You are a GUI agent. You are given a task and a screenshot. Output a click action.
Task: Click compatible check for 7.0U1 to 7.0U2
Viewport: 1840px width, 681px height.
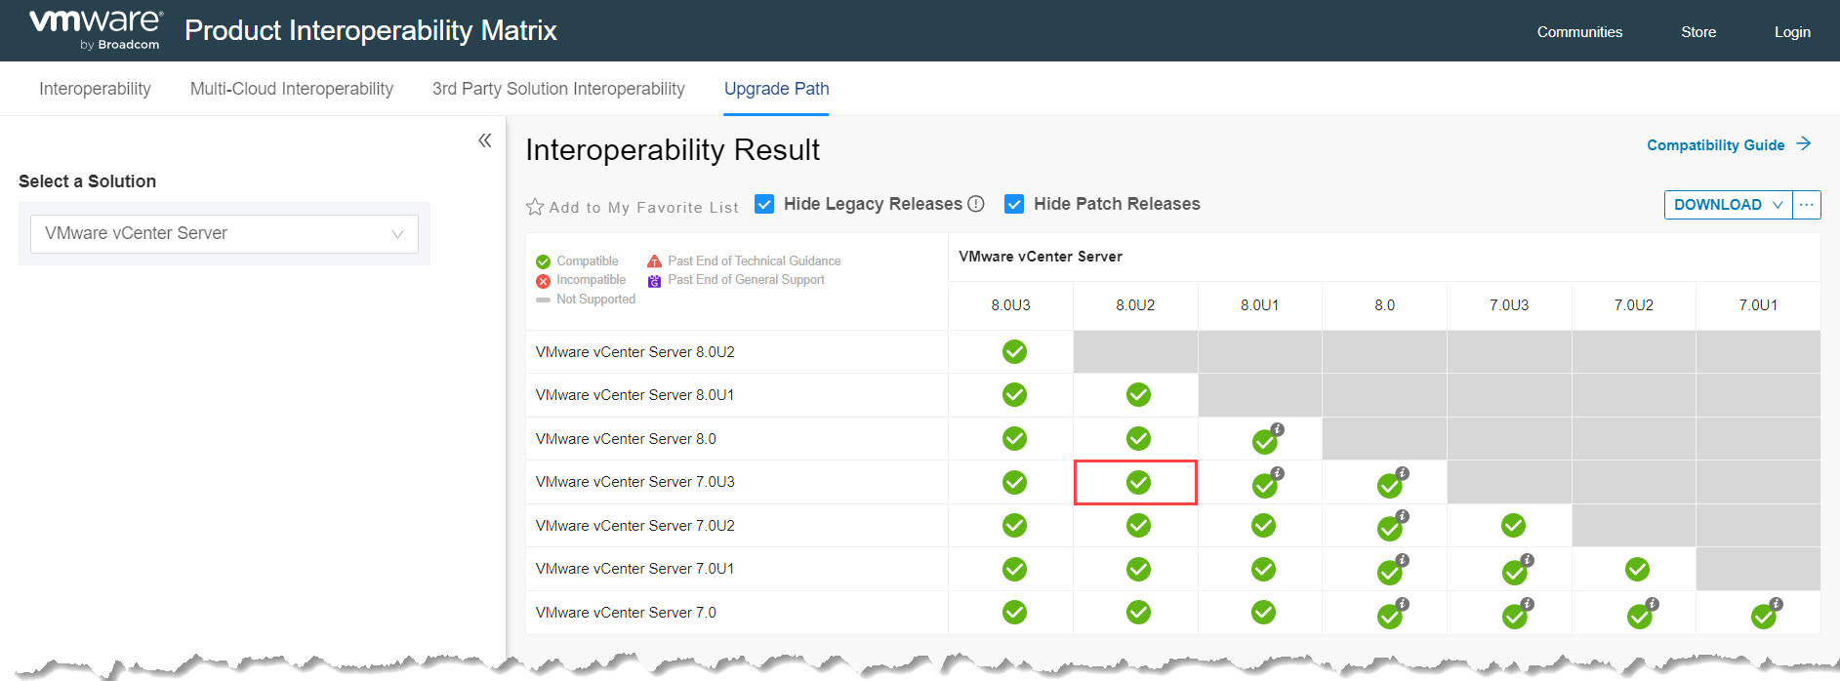click(1637, 569)
